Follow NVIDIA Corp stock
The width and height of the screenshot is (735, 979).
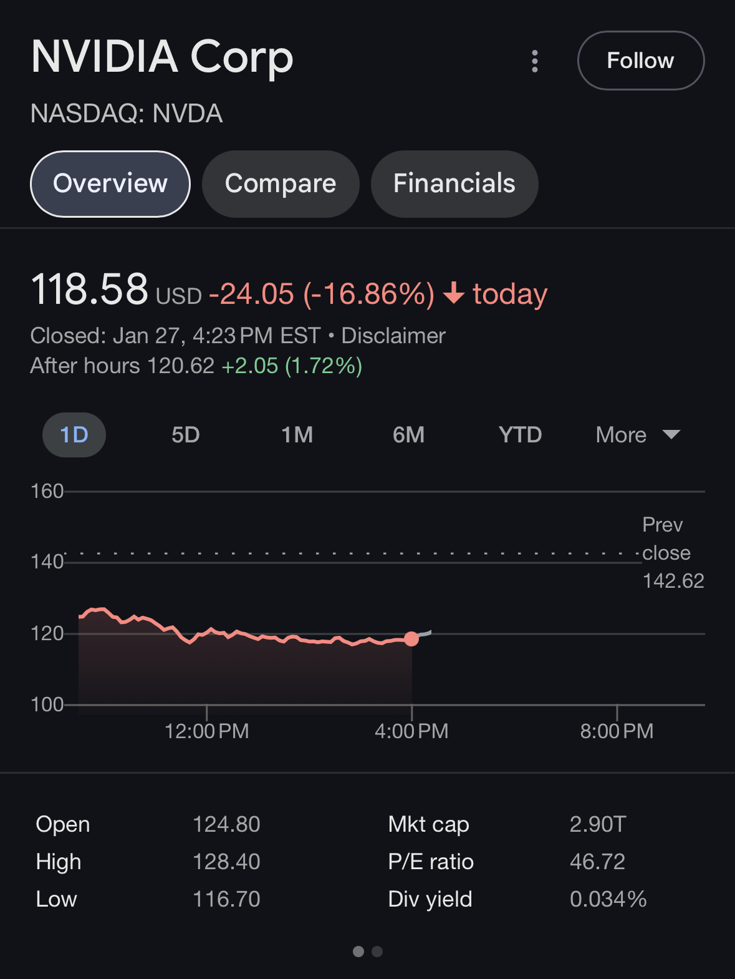pos(640,61)
